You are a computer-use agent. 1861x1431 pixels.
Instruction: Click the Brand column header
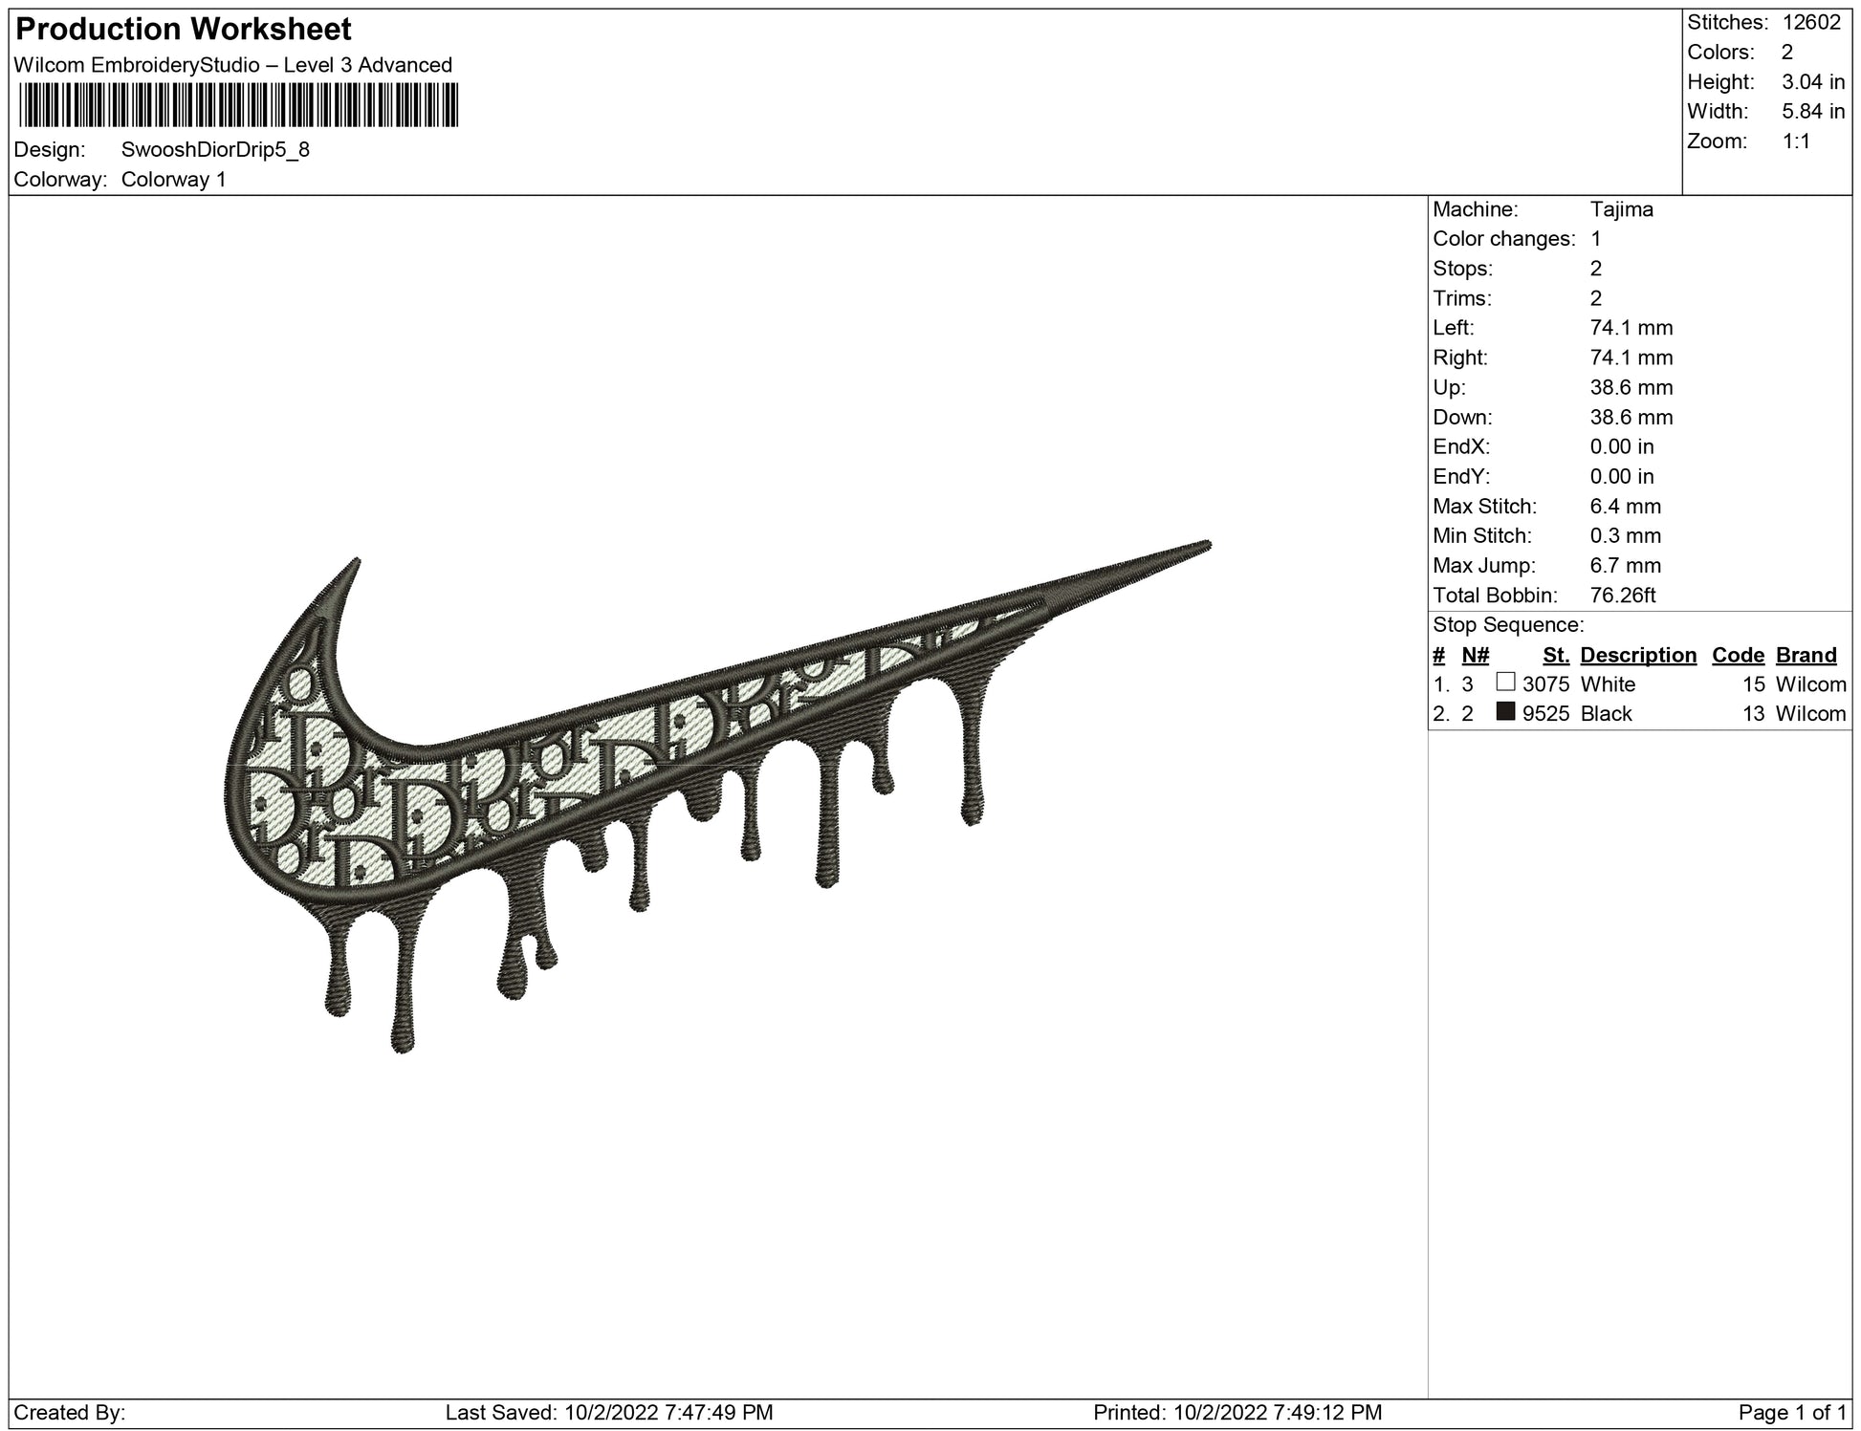pos(1806,655)
